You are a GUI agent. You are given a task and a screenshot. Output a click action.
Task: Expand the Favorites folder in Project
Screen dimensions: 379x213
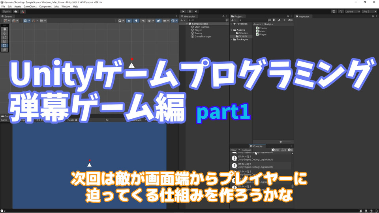click(x=232, y=24)
